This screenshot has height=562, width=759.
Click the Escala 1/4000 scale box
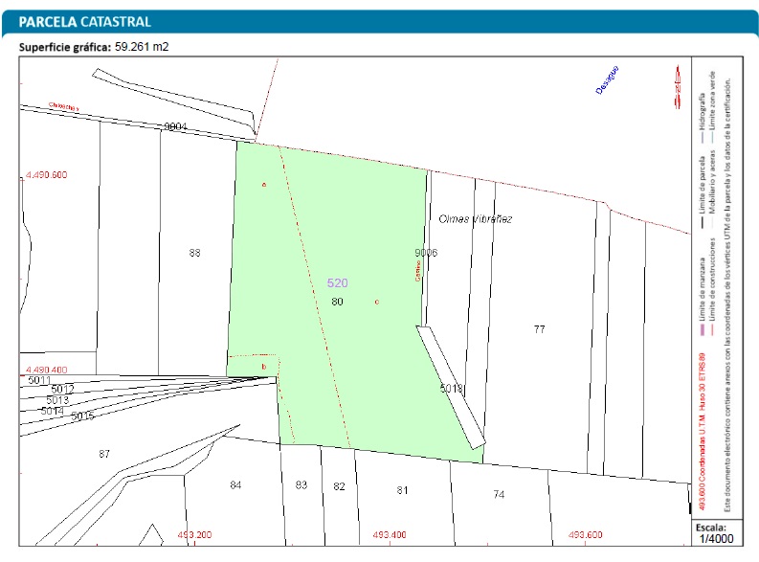(713, 532)
